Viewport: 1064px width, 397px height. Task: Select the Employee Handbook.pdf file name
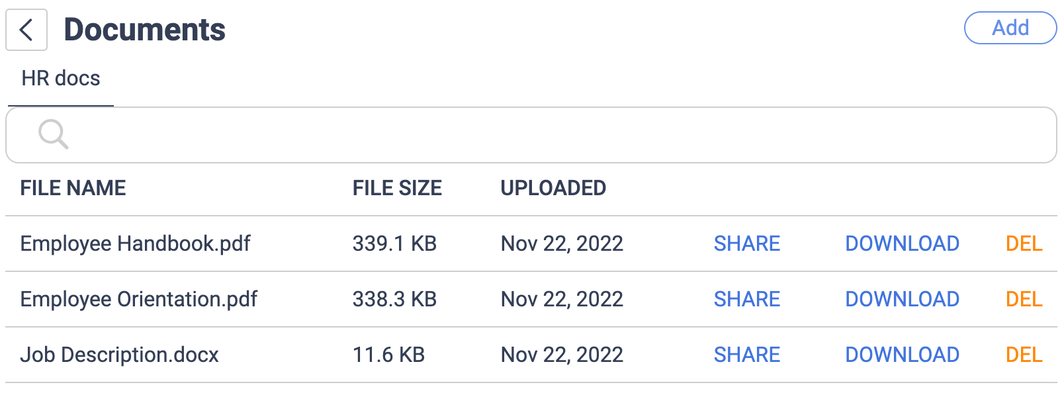(135, 243)
